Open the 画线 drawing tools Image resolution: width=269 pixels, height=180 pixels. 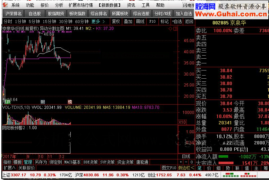pyautogui.click(x=140, y=21)
